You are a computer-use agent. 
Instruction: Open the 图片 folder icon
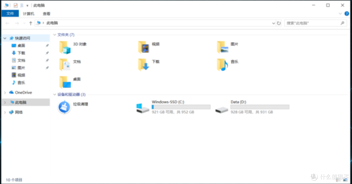[x=223, y=47]
